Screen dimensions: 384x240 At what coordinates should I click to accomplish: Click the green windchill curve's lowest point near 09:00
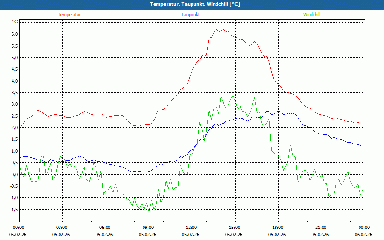click(x=149, y=211)
